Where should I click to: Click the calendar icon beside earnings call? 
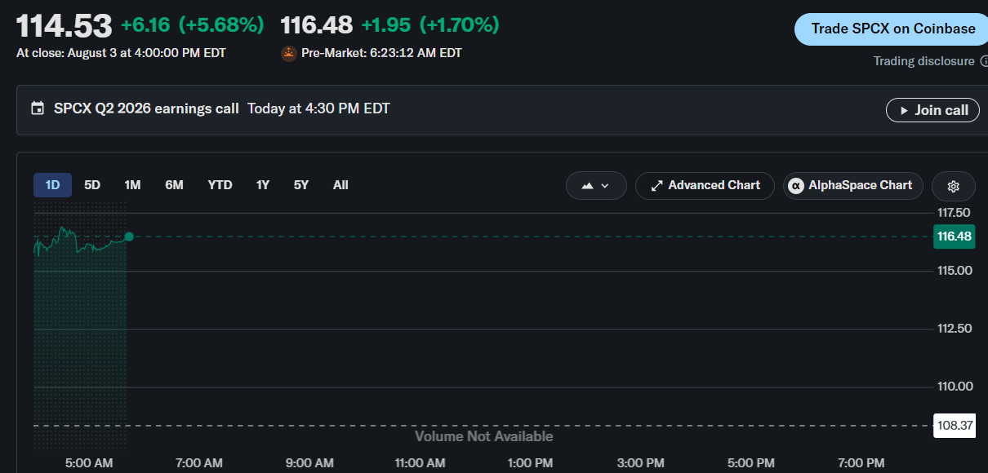click(x=38, y=108)
